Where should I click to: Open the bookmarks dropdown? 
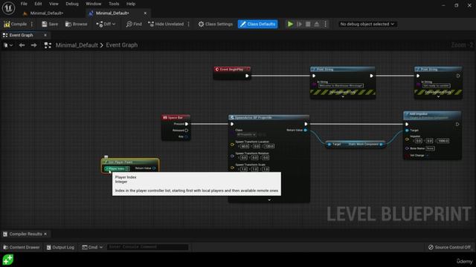point(8,45)
